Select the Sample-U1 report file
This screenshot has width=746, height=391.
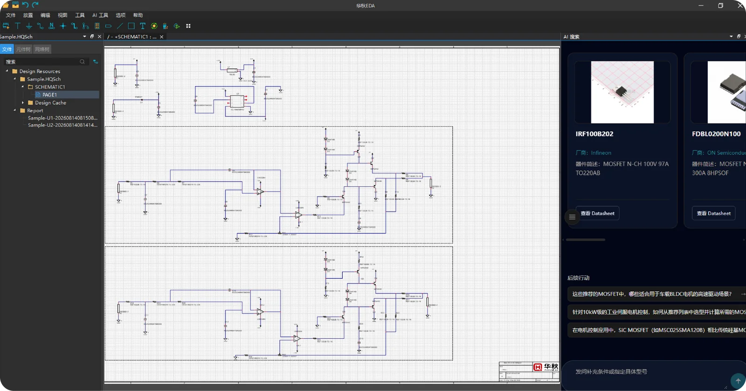[x=62, y=118]
